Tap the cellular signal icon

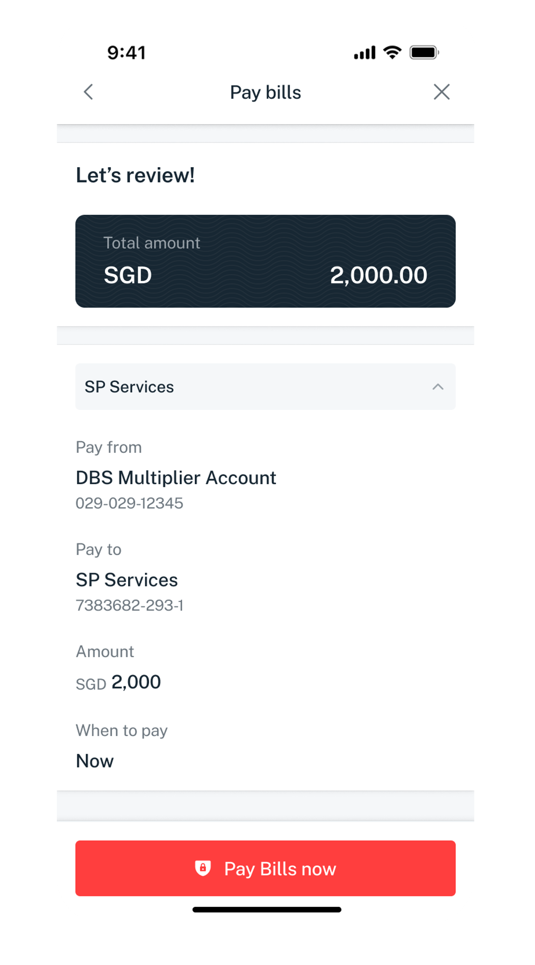click(x=364, y=53)
